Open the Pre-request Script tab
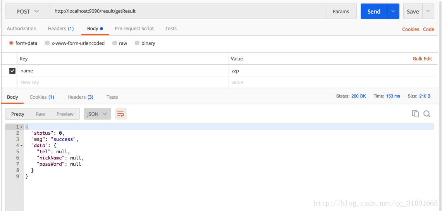442x211 pixels. [x=134, y=28]
